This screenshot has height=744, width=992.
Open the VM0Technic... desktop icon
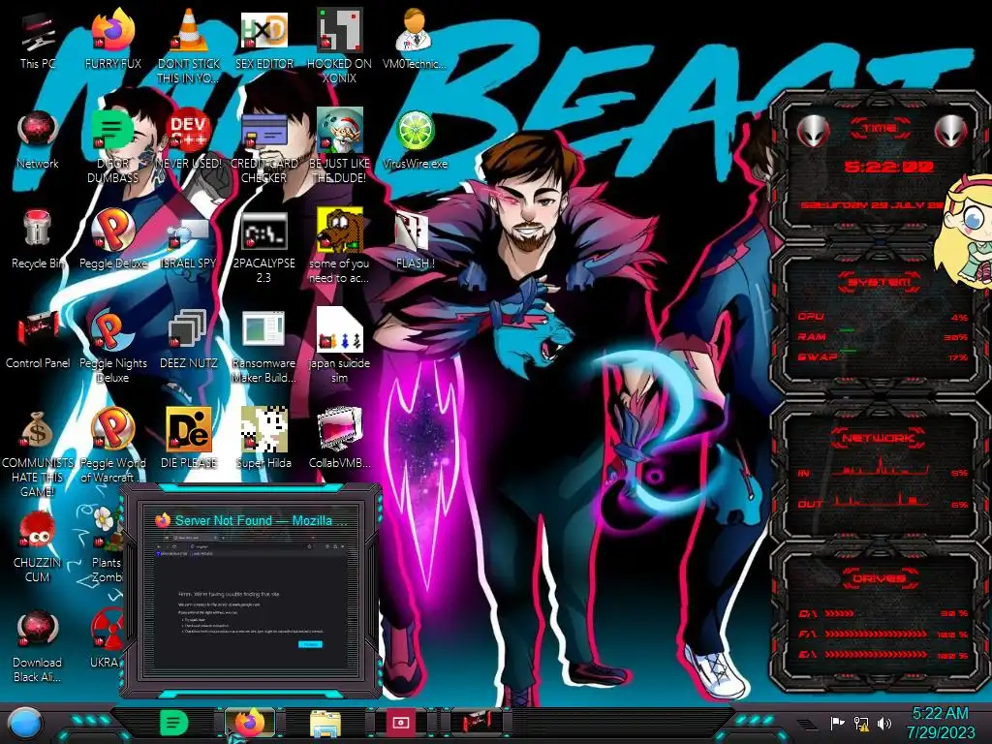click(x=415, y=40)
